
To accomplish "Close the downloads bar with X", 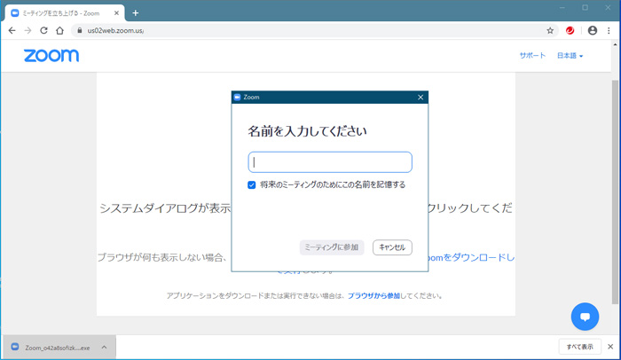I will 610,347.
